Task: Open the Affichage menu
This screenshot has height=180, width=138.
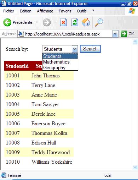Action: [45, 11]
